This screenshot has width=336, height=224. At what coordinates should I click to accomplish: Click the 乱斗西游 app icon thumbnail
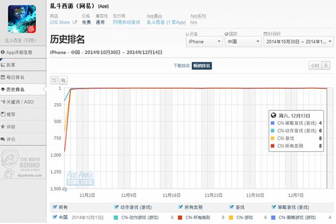point(22,19)
